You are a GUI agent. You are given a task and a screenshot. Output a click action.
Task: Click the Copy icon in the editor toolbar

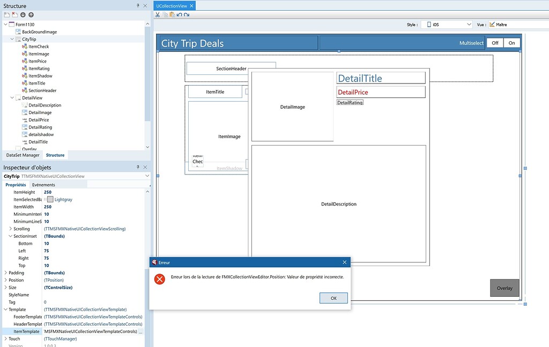pyautogui.click(x=165, y=14)
